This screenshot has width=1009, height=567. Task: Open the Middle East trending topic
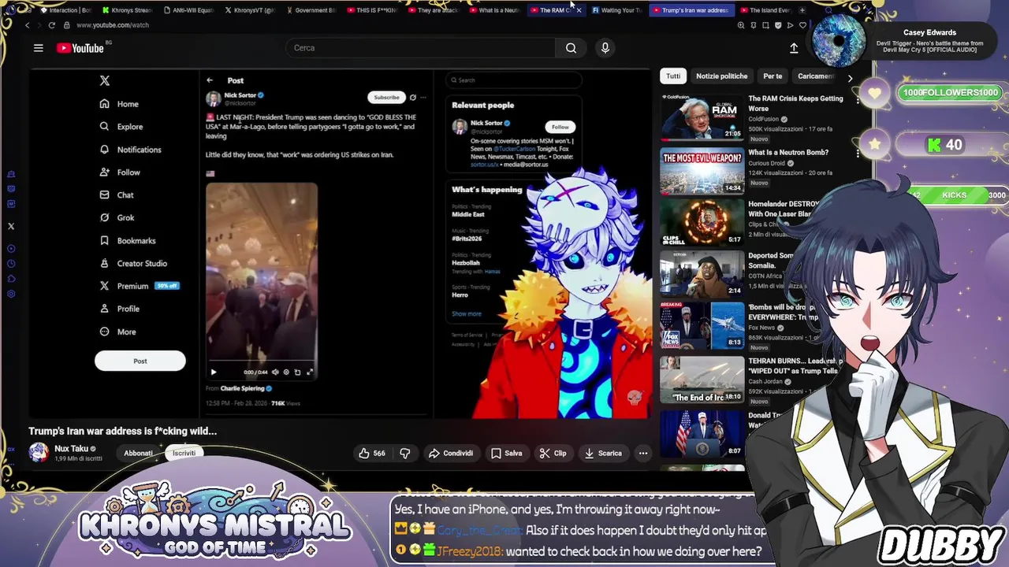468,214
